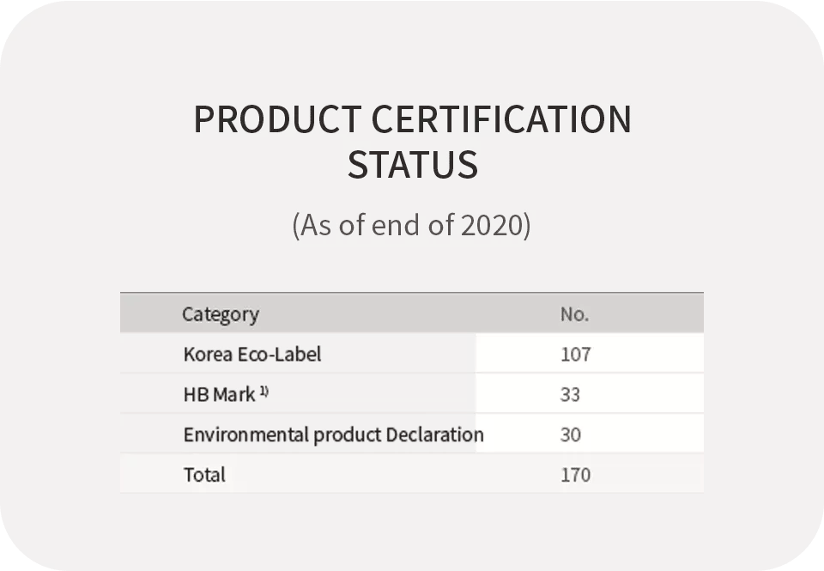This screenshot has height=571, width=824.
Task: Click the Category column header
Action: click(221, 314)
